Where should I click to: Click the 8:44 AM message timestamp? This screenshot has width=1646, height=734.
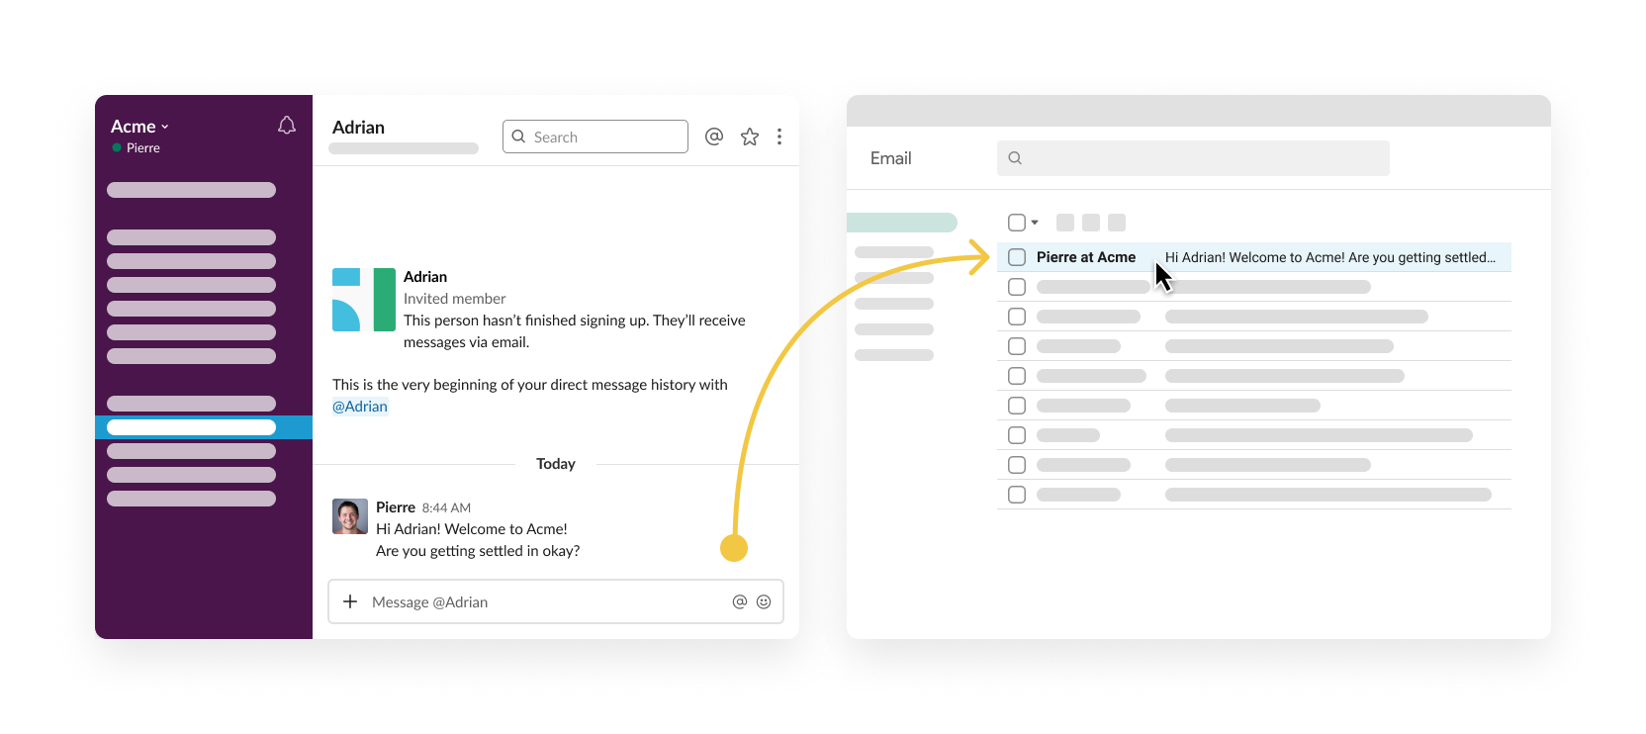(x=446, y=508)
